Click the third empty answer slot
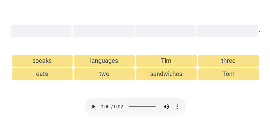Screen dimensions: 270x135 165,31
